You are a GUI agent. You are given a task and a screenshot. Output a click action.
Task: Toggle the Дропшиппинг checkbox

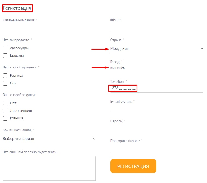[5, 111]
